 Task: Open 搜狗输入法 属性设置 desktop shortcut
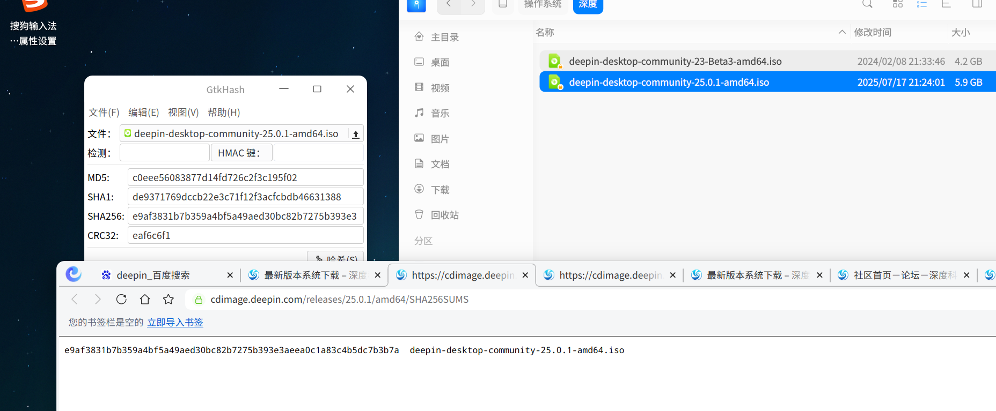coord(33,23)
